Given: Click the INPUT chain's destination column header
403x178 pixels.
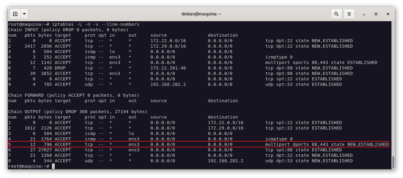Looking at the screenshot, I should pyautogui.click(x=223, y=35).
